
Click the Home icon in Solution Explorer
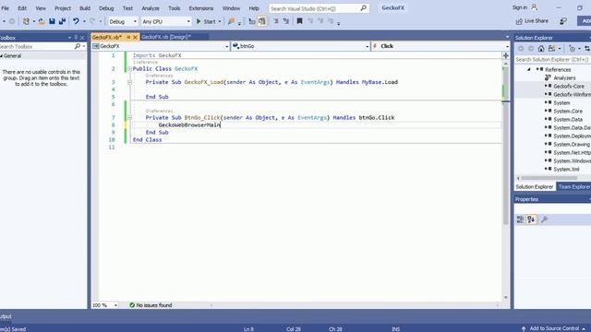541,49
